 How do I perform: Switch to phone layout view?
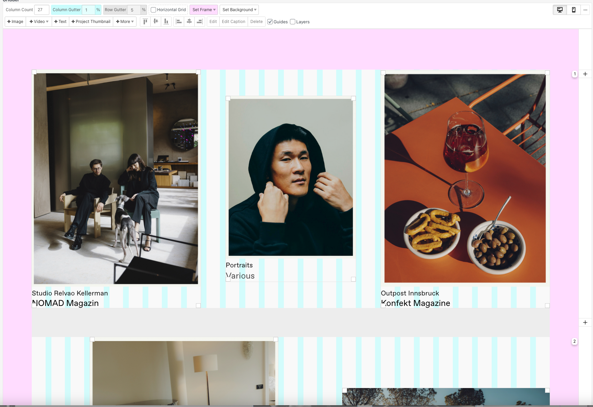coord(573,10)
